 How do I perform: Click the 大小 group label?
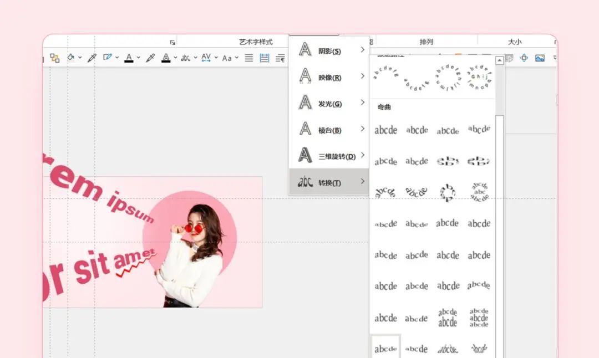tap(515, 42)
